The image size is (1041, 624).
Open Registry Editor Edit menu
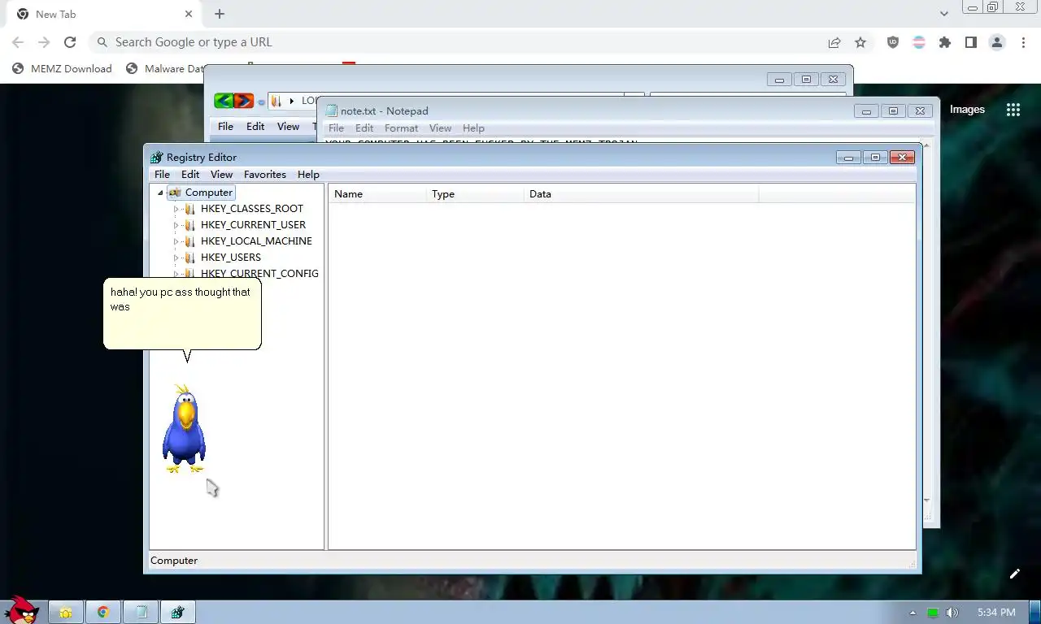[x=190, y=175]
